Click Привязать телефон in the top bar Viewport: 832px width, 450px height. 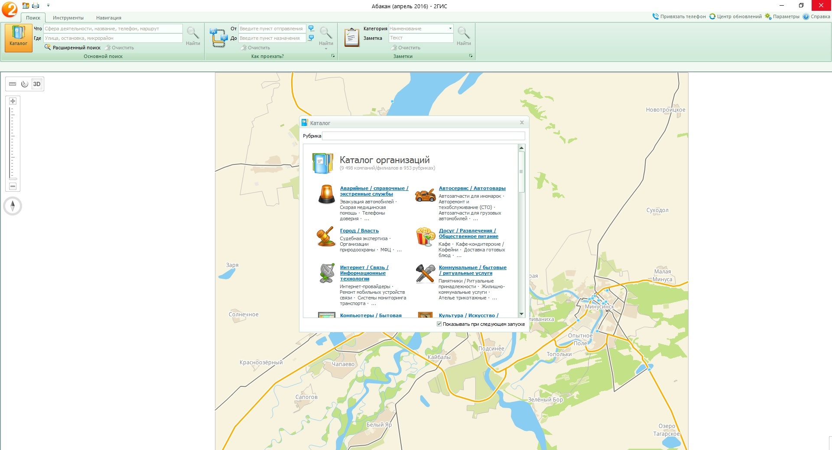(679, 16)
